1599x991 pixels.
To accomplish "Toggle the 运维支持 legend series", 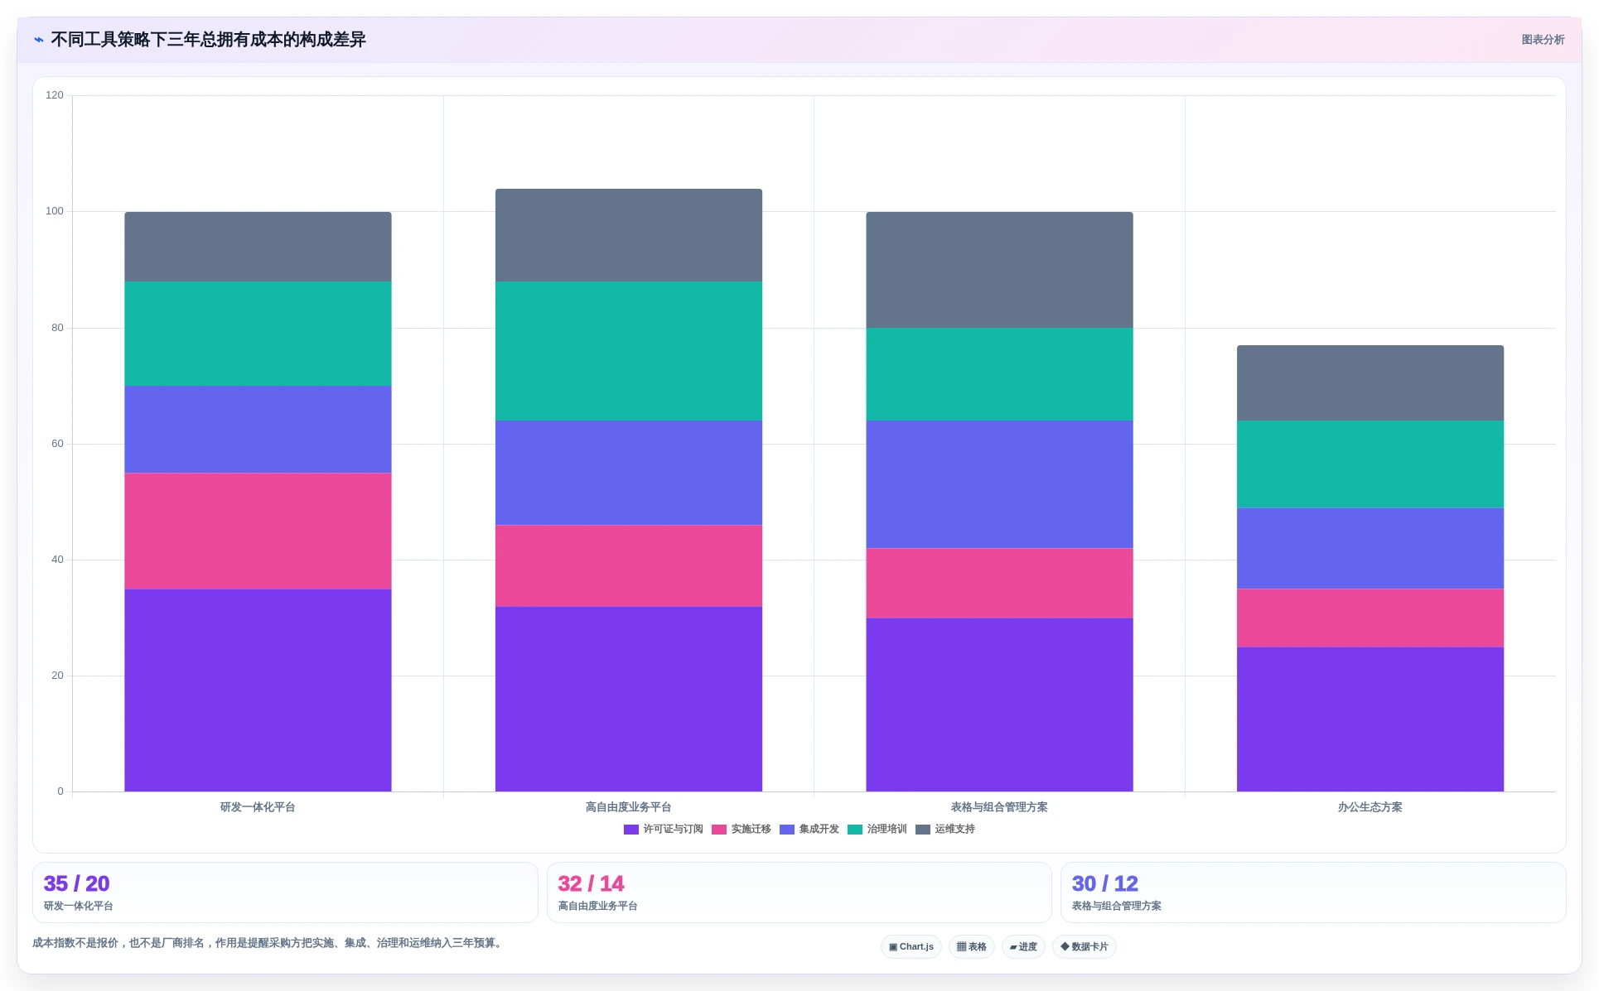I will point(944,830).
